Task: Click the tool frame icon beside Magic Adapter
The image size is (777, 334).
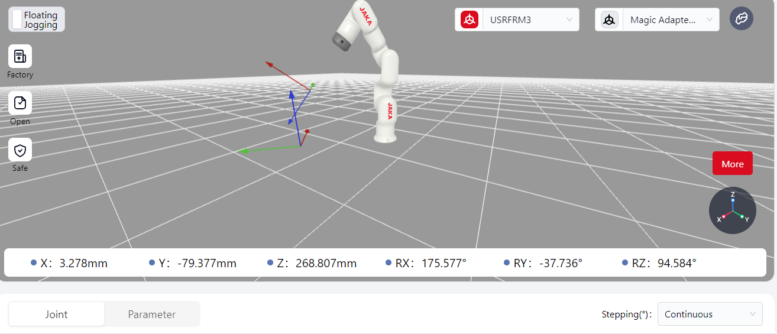Action: [610, 20]
